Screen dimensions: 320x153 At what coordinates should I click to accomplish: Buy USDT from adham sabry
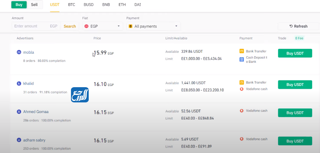tap(295, 141)
